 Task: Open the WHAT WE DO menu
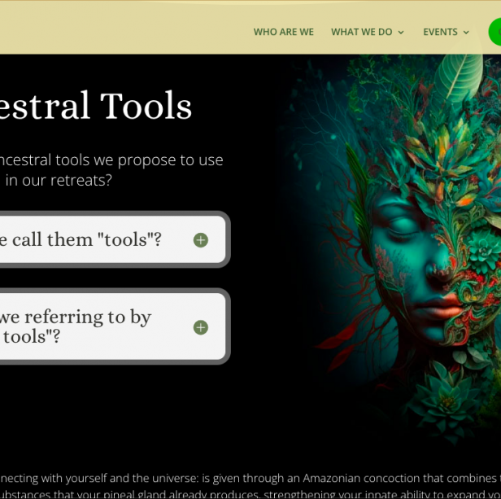(x=361, y=32)
